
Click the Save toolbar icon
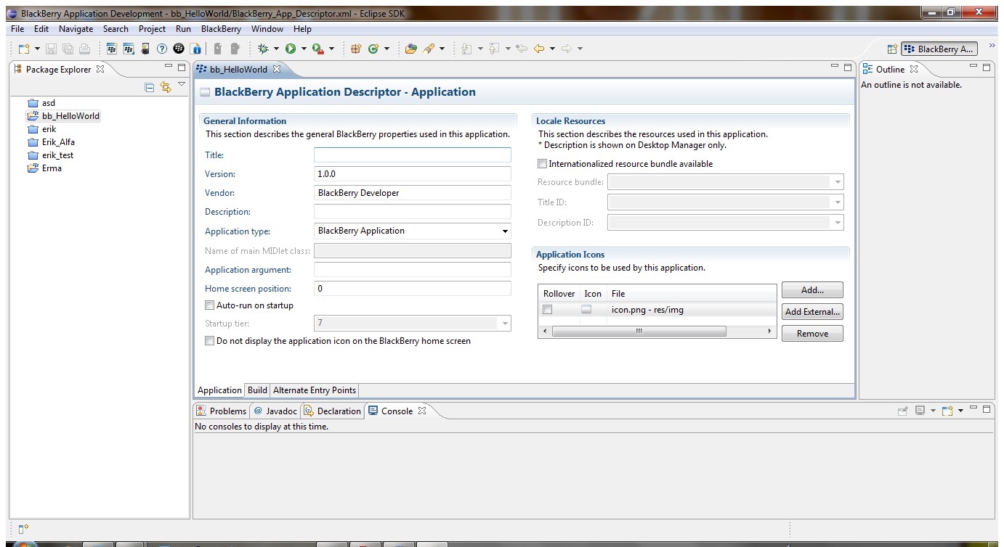point(51,49)
